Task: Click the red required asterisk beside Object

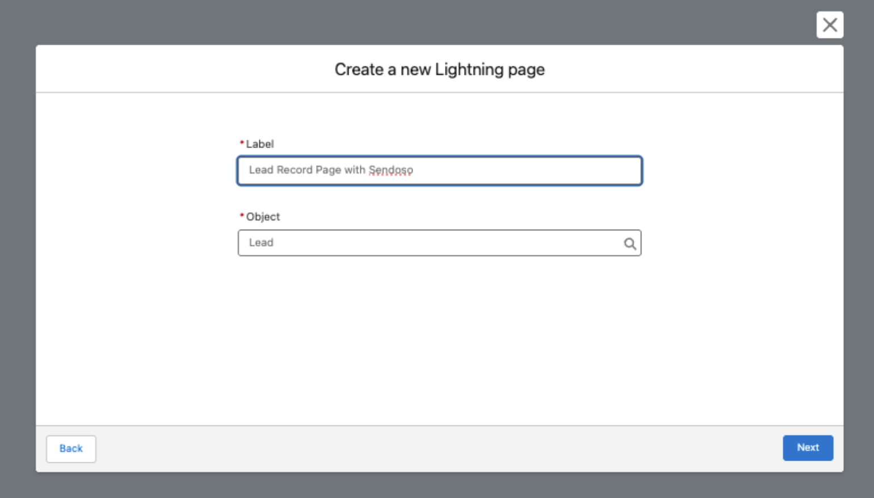Action: (242, 215)
